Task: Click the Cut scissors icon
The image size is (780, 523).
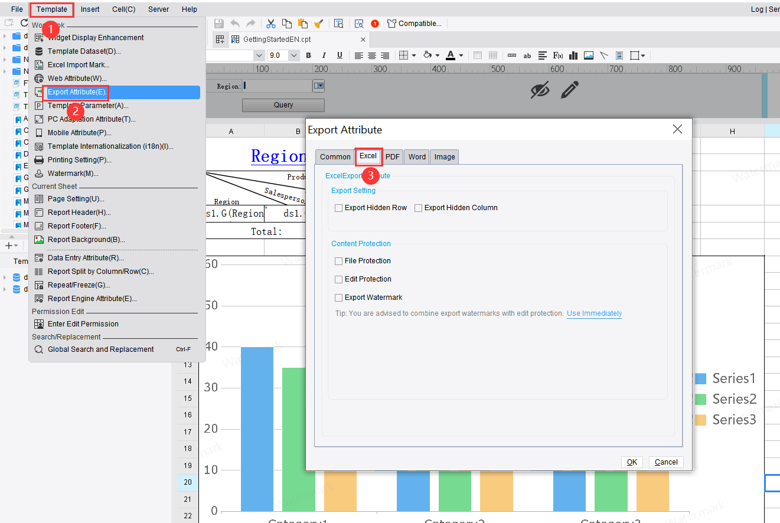Action: [271, 24]
